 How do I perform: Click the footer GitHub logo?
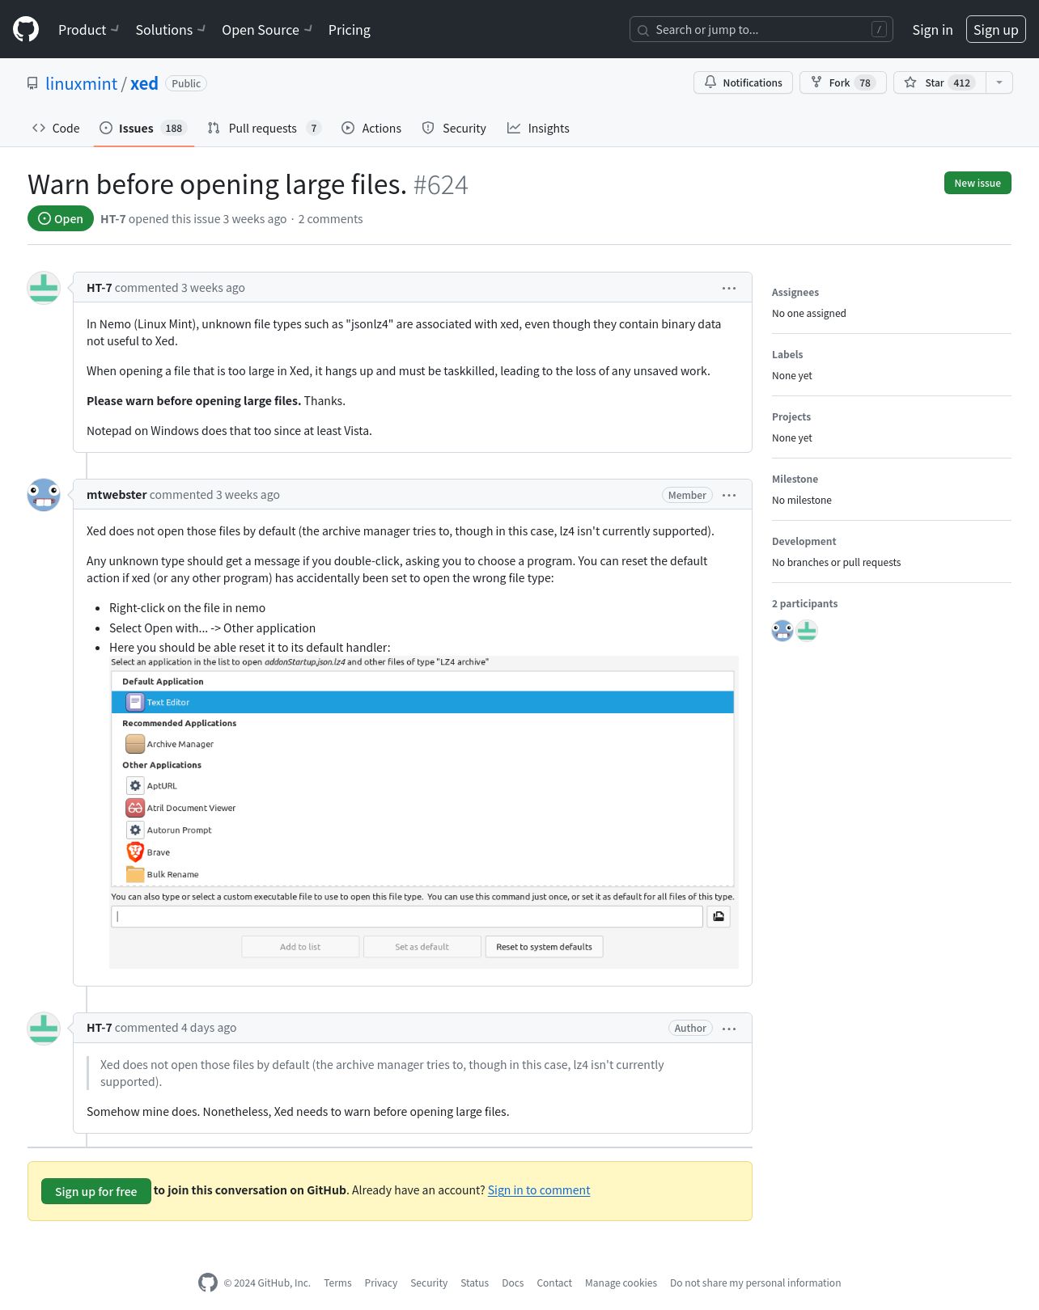pyautogui.click(x=208, y=1283)
